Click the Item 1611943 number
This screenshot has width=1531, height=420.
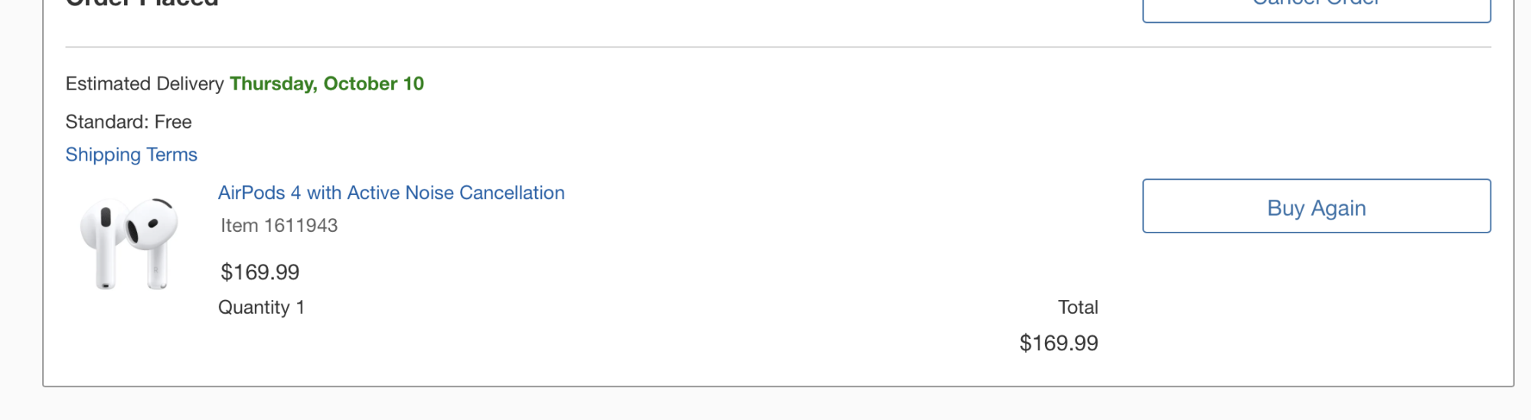click(x=279, y=226)
